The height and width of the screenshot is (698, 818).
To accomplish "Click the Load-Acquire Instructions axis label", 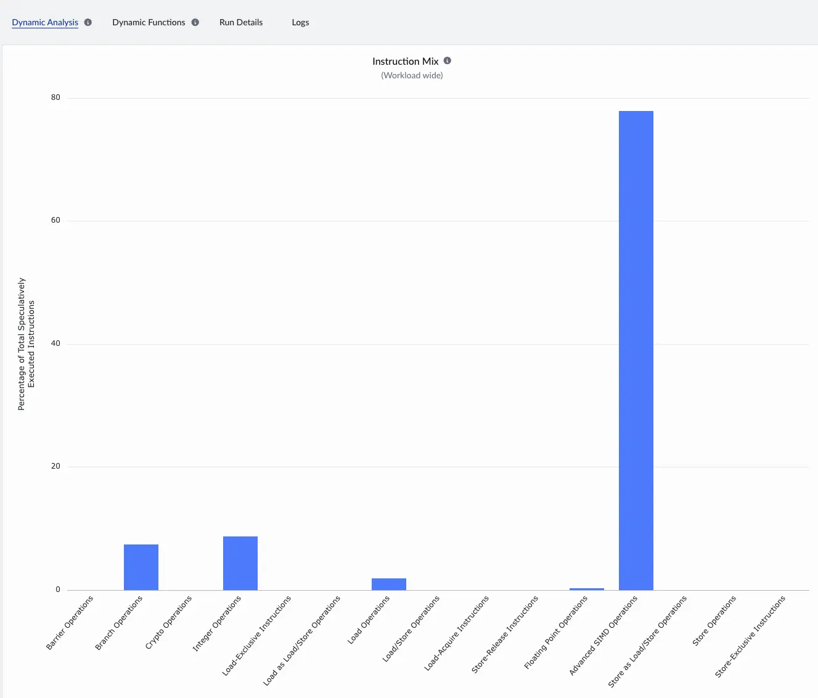I will coord(457,633).
